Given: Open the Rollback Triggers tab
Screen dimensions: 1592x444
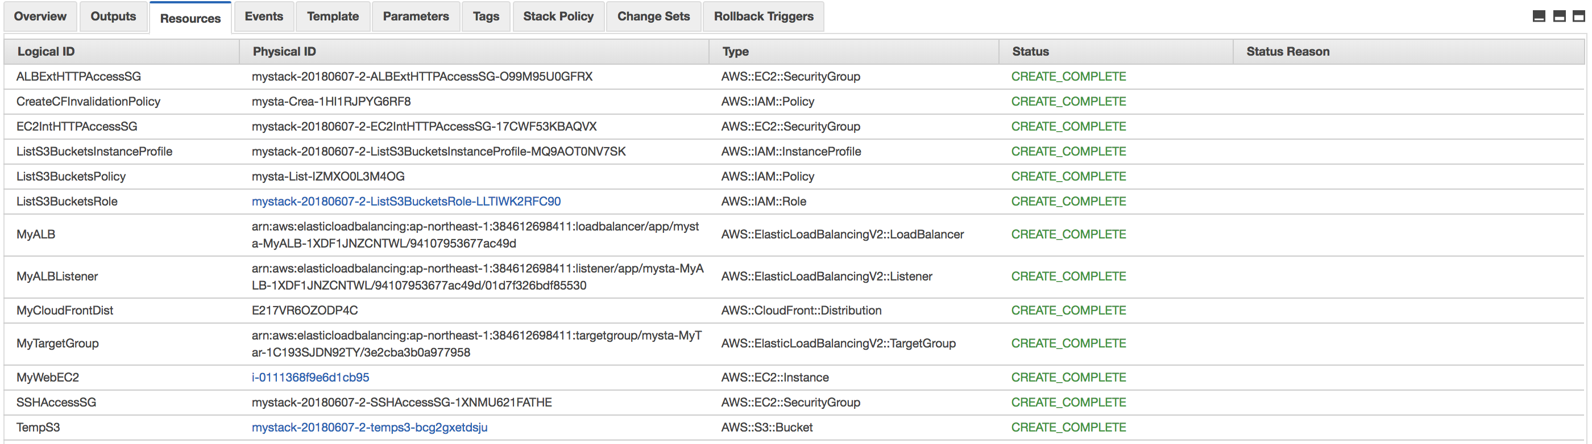Looking at the screenshot, I should (x=763, y=16).
